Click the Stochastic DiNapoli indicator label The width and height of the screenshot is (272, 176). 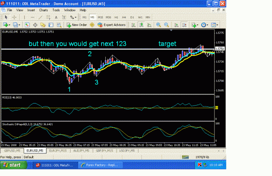pyautogui.click(x=27, y=124)
